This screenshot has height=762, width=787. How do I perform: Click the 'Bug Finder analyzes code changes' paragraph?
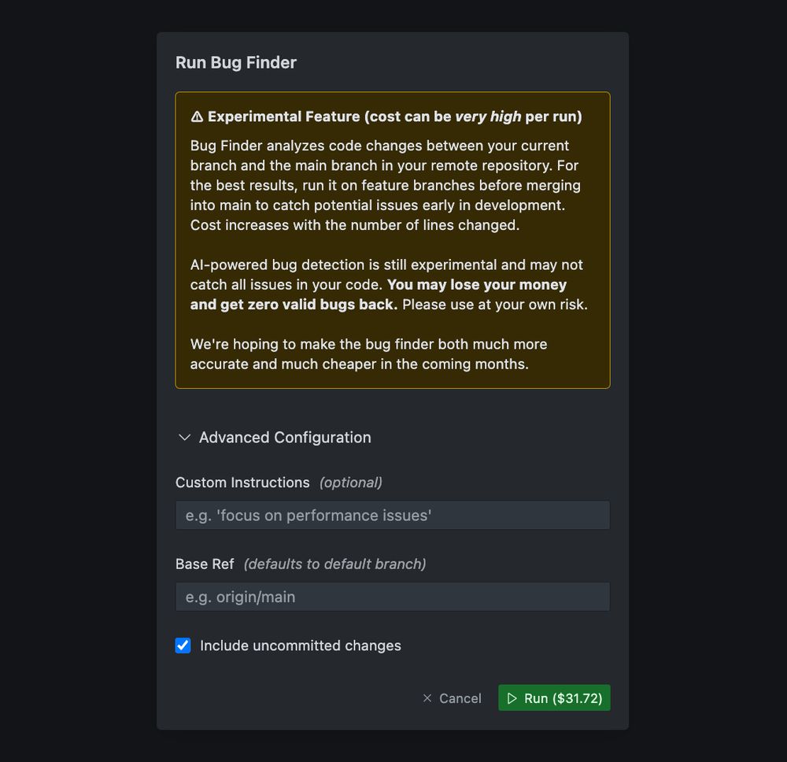point(386,185)
